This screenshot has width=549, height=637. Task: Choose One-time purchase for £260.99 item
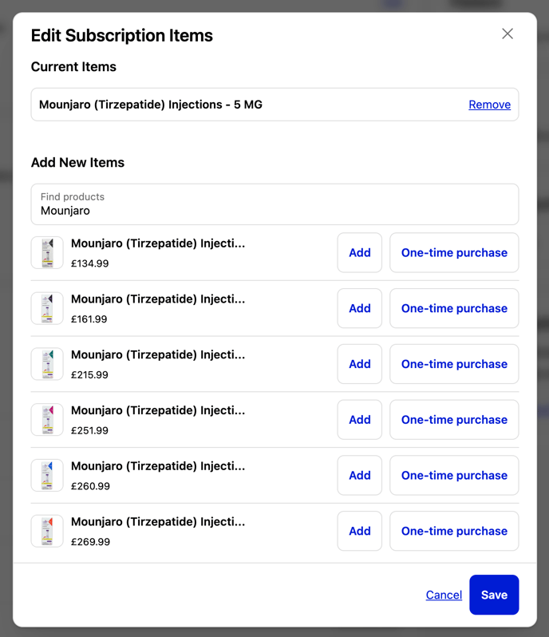[454, 476]
